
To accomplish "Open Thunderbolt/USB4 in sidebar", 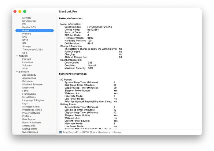I will 32,50.
